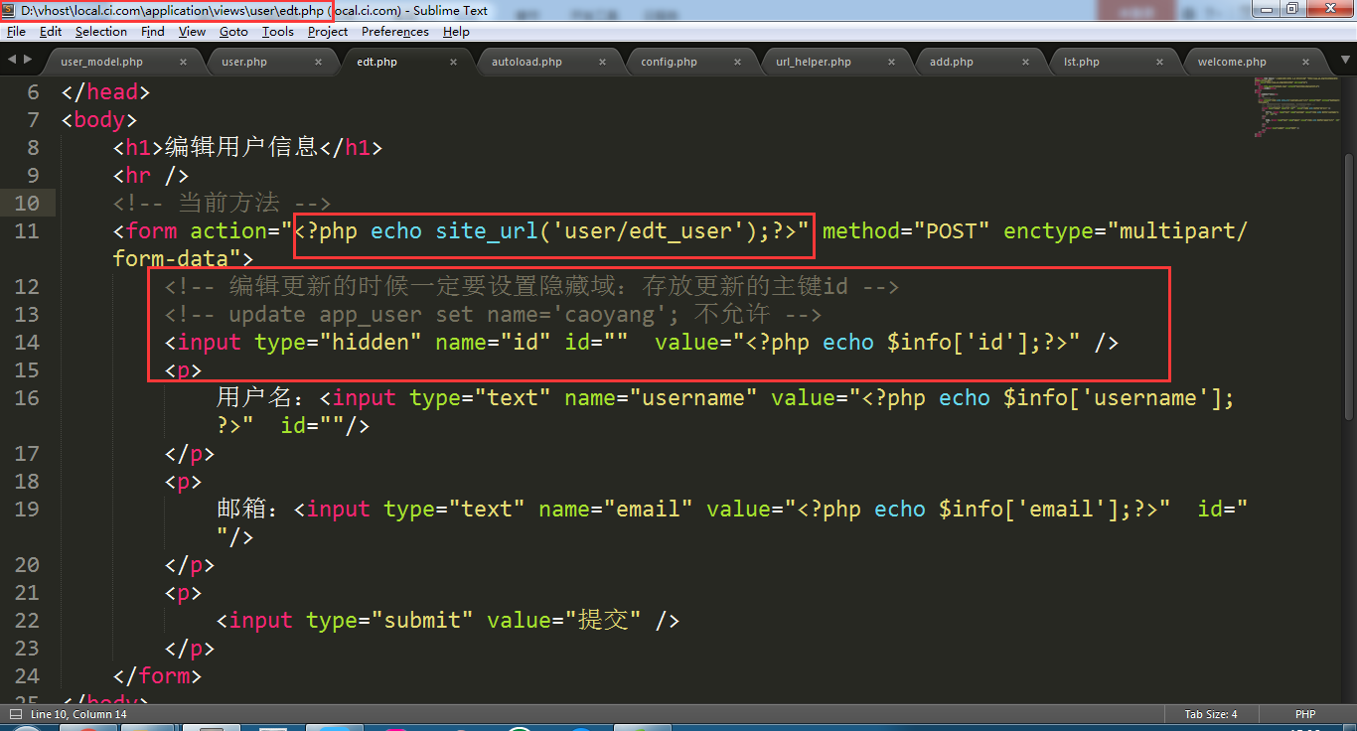Open the Tab Size: 4 selector

(x=1210, y=714)
